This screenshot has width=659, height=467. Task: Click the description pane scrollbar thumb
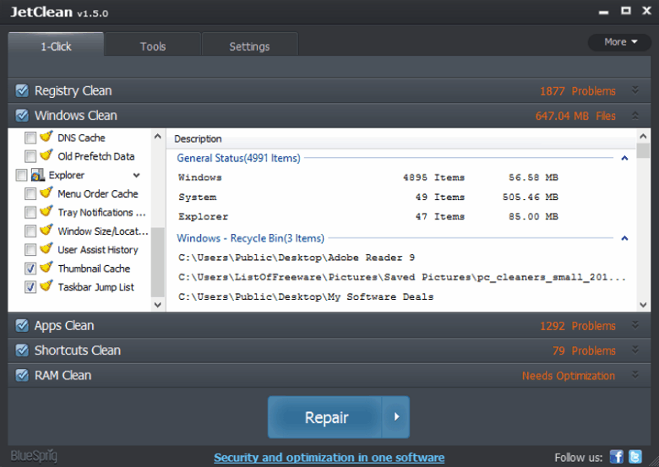643,150
